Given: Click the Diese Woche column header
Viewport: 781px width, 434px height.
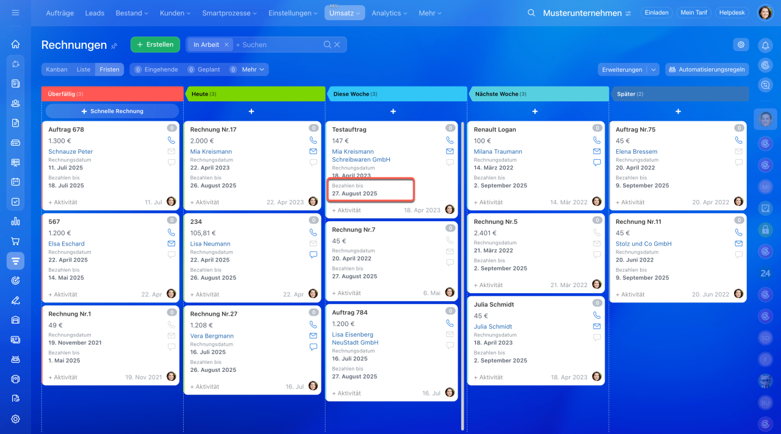Looking at the screenshot, I should [397, 94].
